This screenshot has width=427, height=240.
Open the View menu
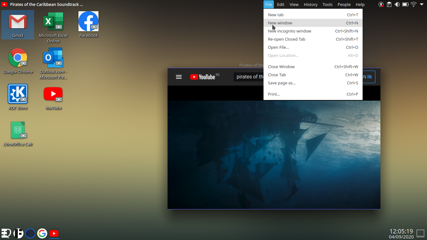point(294,4)
